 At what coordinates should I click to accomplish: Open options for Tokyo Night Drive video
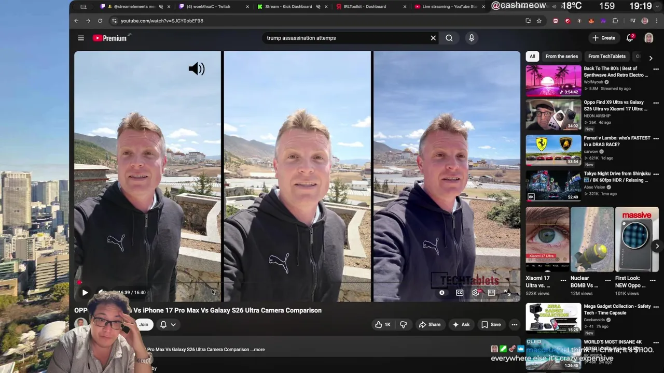(x=656, y=175)
